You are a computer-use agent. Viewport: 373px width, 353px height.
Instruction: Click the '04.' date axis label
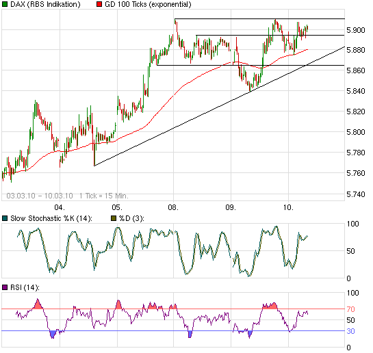[60, 207]
